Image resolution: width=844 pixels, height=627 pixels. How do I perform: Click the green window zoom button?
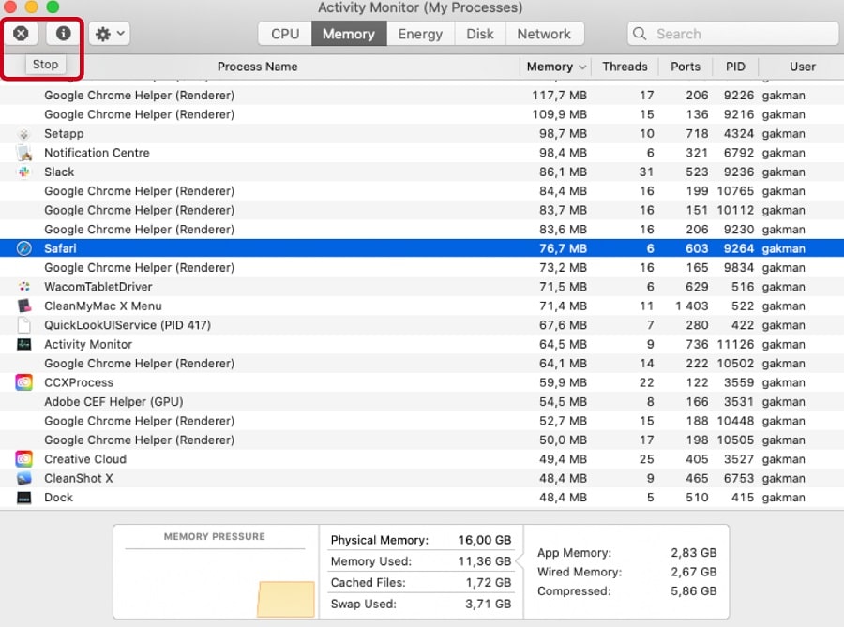(x=53, y=7)
